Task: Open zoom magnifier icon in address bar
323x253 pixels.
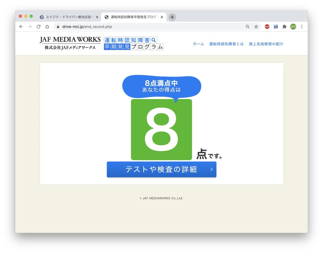Action: (247, 27)
